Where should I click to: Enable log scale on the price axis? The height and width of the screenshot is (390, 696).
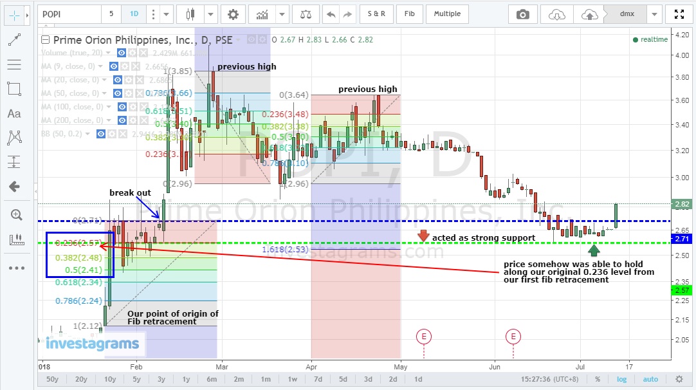621,379
